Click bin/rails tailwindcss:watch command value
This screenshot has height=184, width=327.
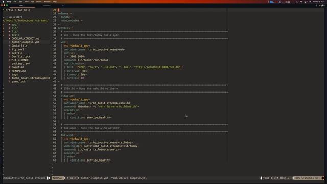coord(99,149)
